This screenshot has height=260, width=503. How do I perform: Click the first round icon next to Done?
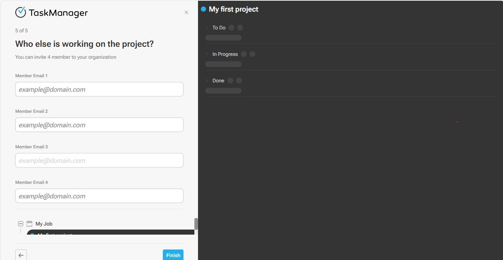tap(230, 81)
